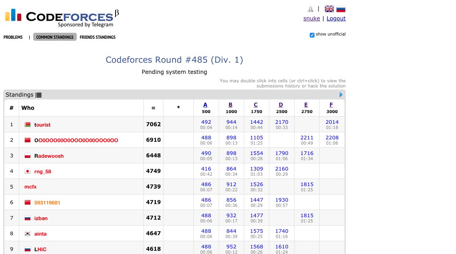Open the FRIENDS STANDINGS tab
The width and height of the screenshot is (456, 254).
coord(98,37)
